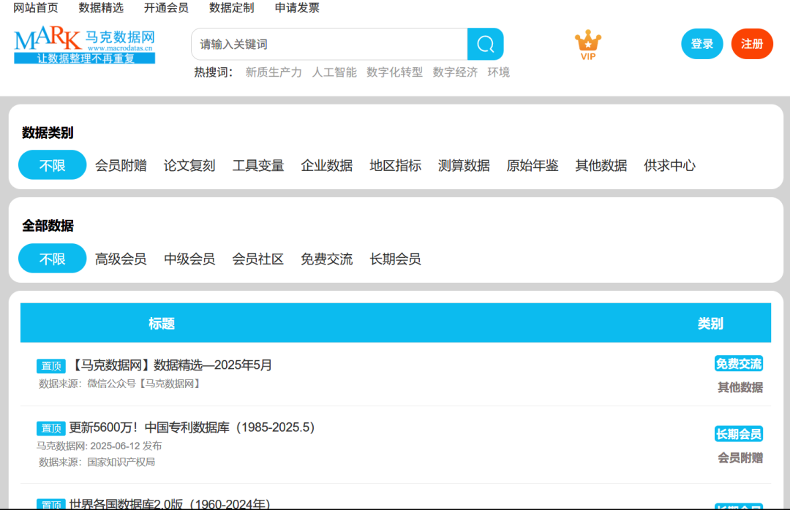
Task: Click the MARK 马克数据网 logo
Action: [x=84, y=45]
